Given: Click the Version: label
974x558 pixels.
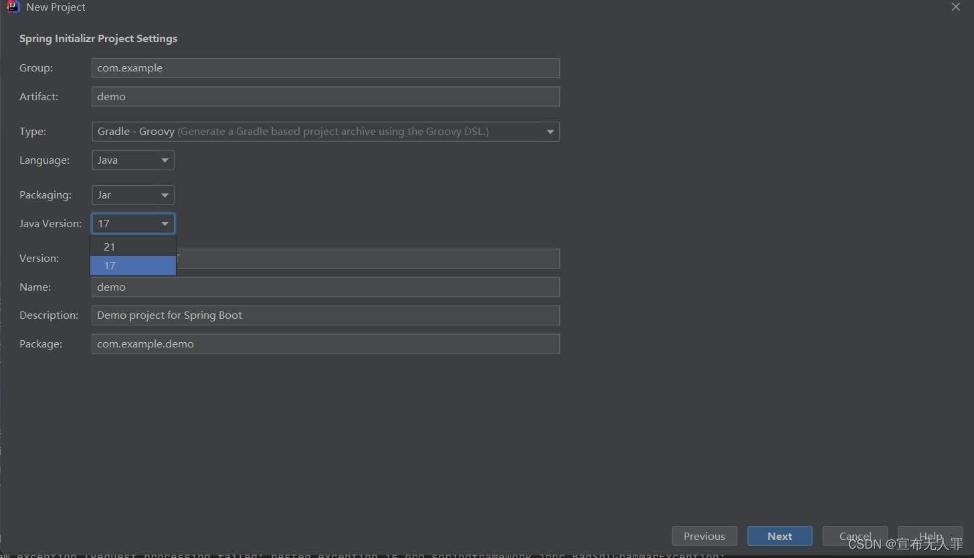Looking at the screenshot, I should coord(39,259).
